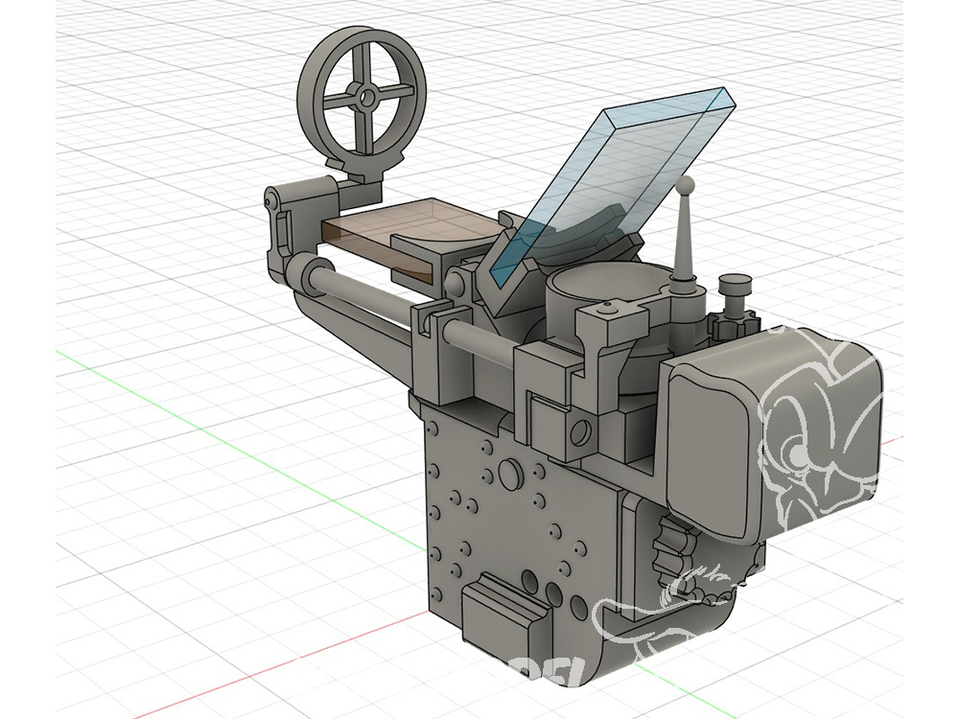The image size is (959, 719).
Task: Click the round cylindrical drum top
Action: pos(599,286)
